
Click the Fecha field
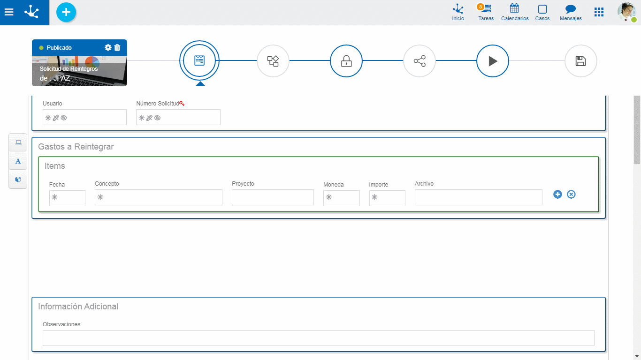[x=67, y=198]
